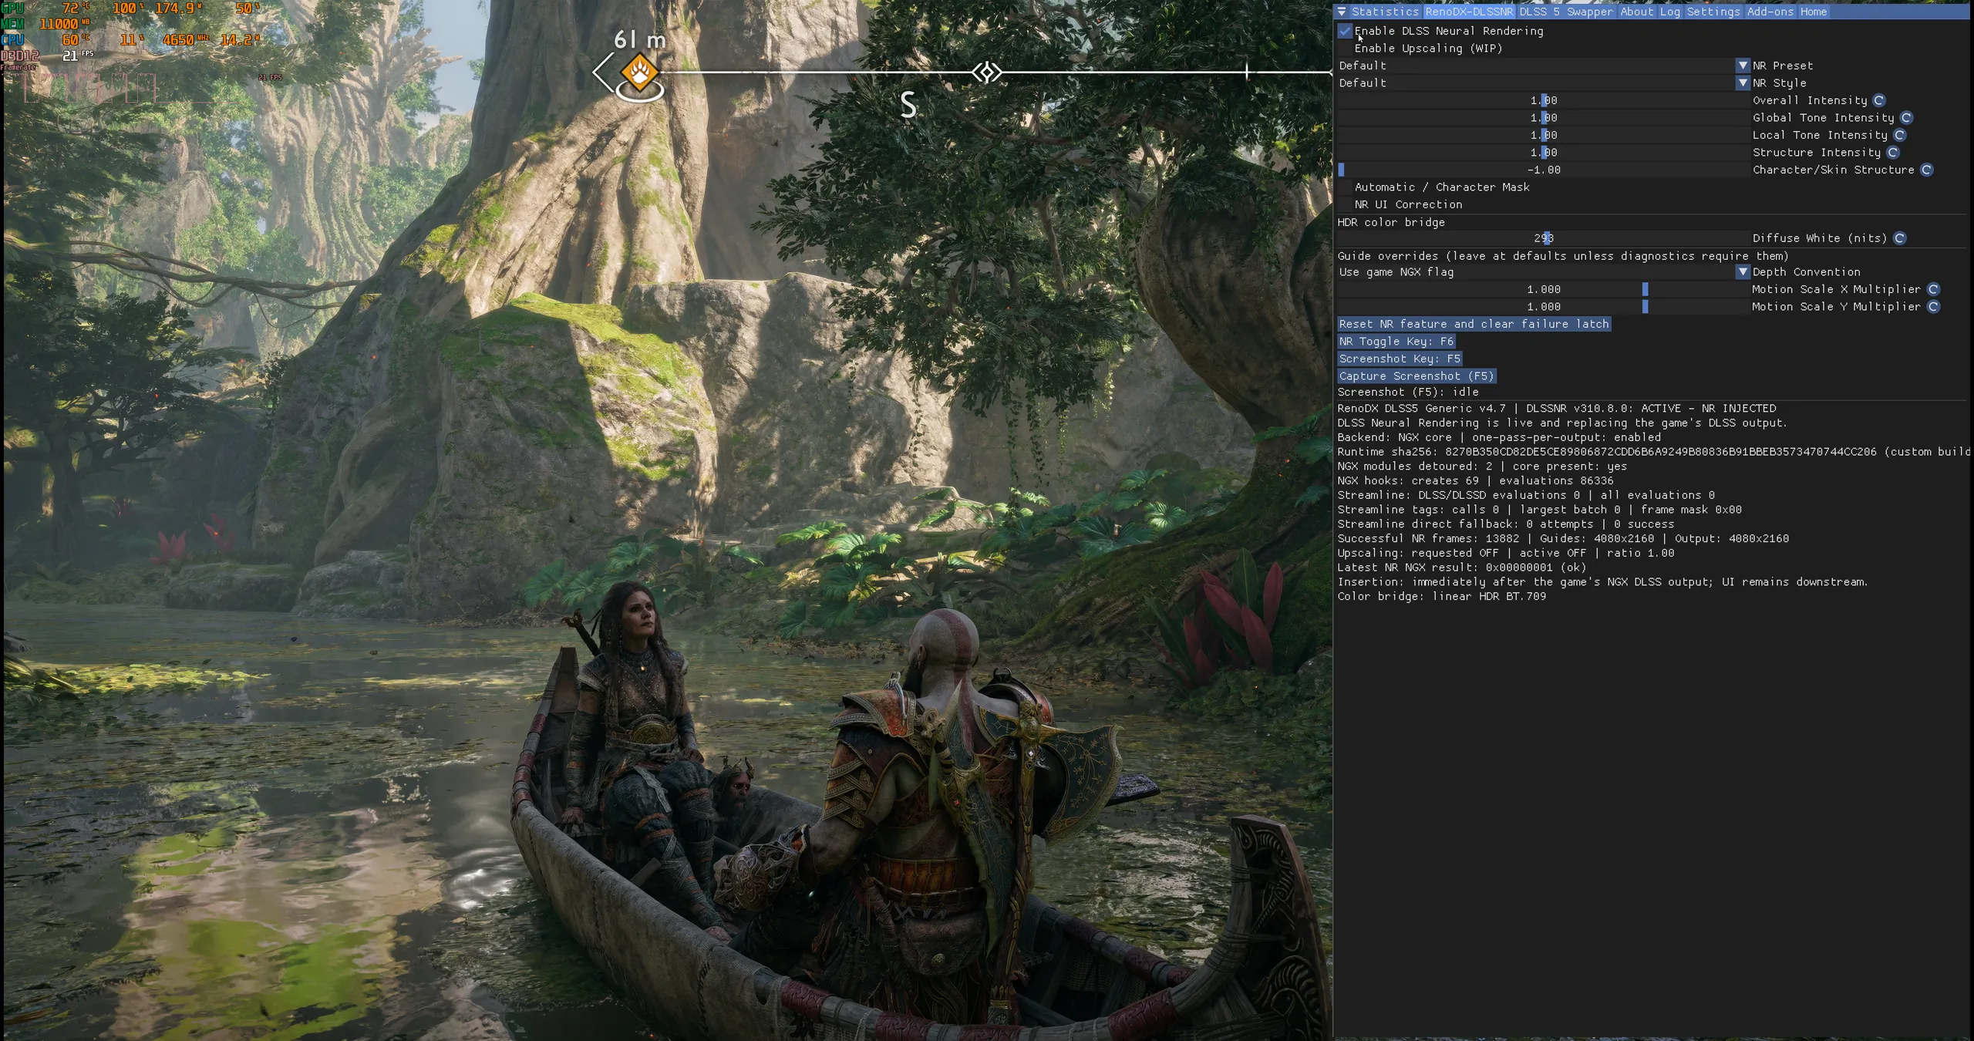This screenshot has width=1974, height=1041.
Task: Click the Motion Scale Y Multiplier reset icon
Action: click(1933, 307)
